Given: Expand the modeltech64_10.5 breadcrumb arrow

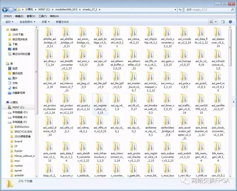Looking at the screenshot, I should click(x=80, y=10).
